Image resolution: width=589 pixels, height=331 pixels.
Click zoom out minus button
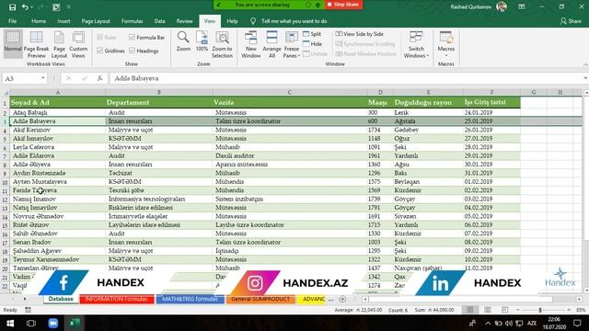(x=518, y=310)
